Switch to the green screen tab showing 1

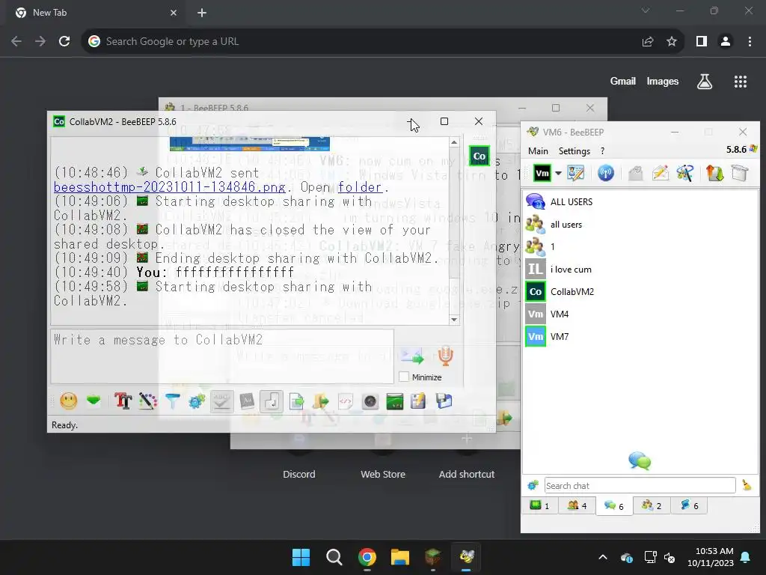point(540,505)
